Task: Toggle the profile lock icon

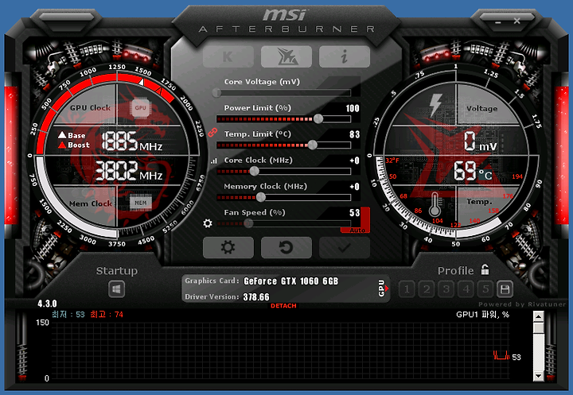Action: pos(485,269)
